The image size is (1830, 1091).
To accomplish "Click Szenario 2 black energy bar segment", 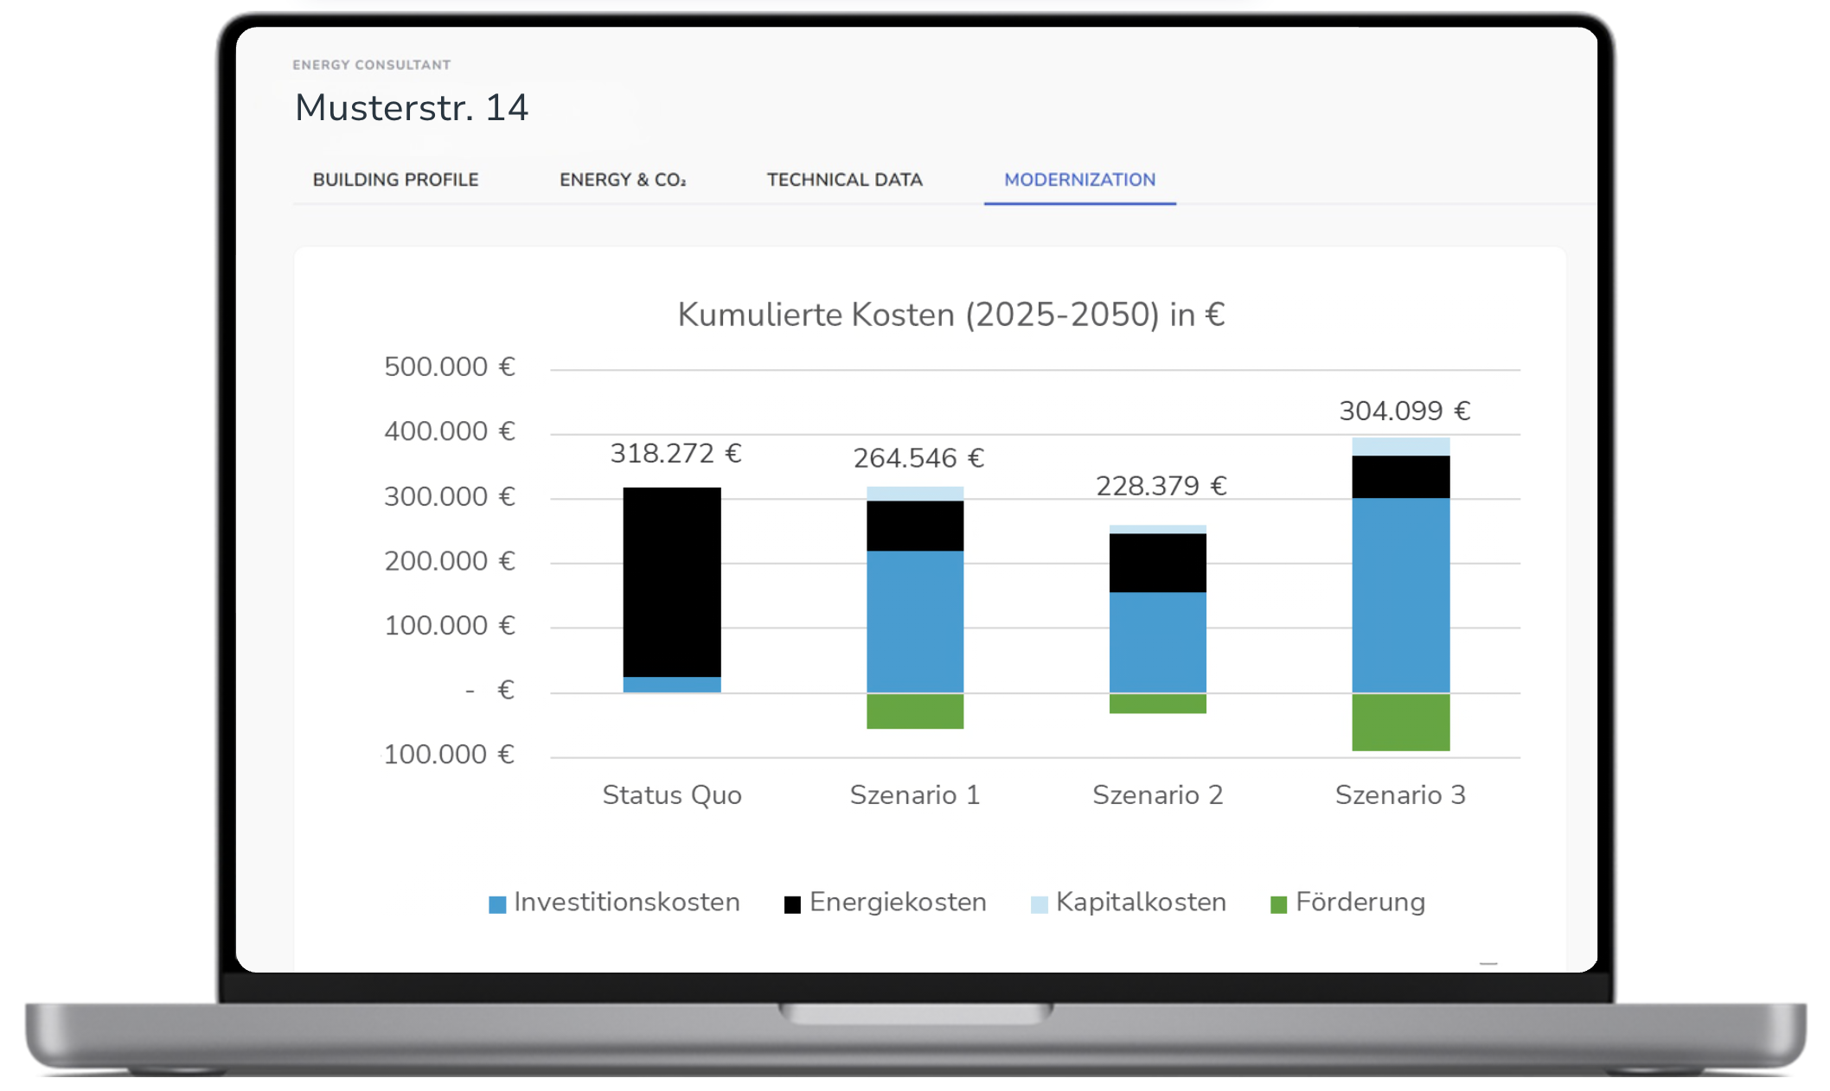I will (1157, 562).
